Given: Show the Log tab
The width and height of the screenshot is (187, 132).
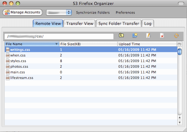Looking at the screenshot, I should (148, 23).
